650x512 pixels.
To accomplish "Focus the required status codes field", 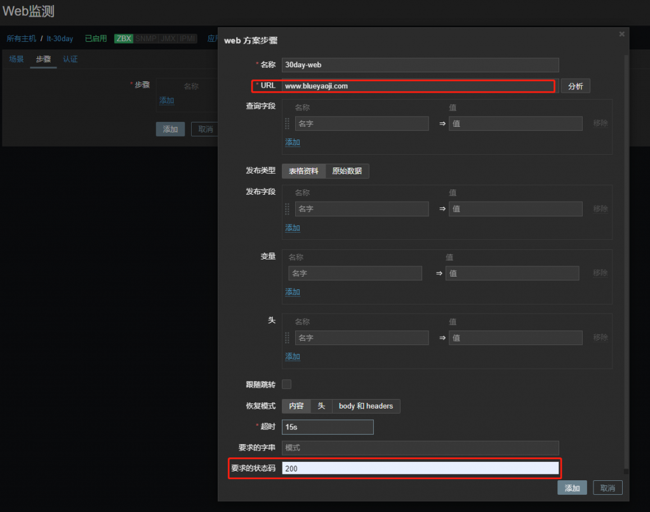I will (420, 468).
